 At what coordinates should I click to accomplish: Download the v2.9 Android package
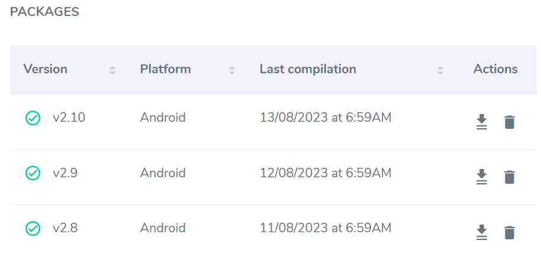pyautogui.click(x=482, y=177)
